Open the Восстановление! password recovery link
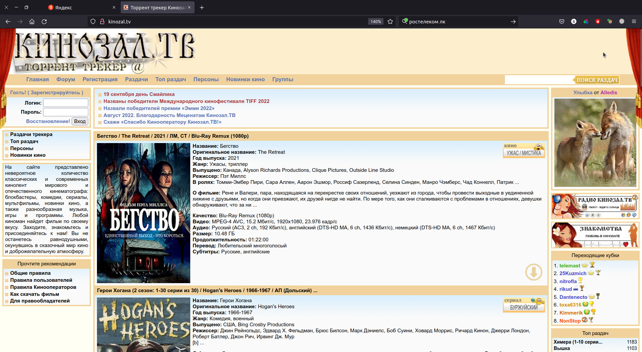This screenshot has height=352, width=642. click(x=48, y=121)
